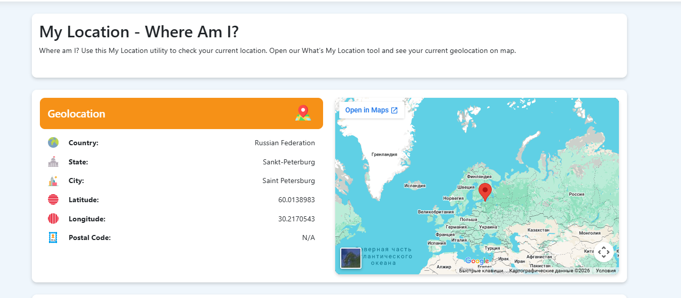Image resolution: width=681 pixels, height=298 pixels.
Task: Click the horizontal-striped Latitude icon
Action: (x=53, y=200)
